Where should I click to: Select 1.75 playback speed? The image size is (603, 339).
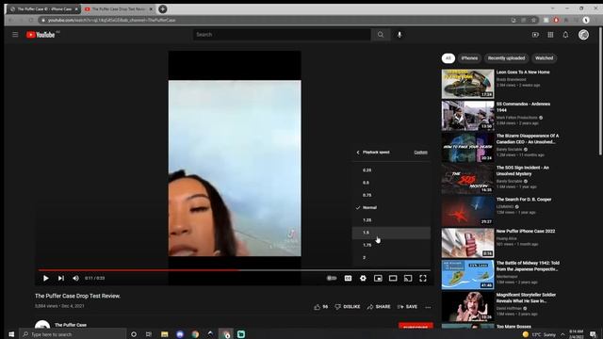[391, 245]
